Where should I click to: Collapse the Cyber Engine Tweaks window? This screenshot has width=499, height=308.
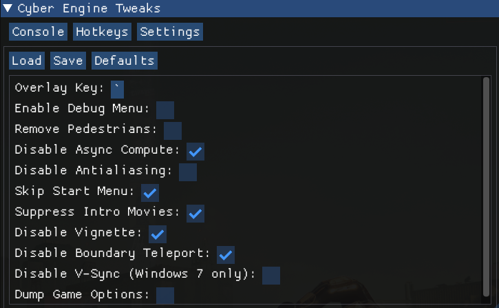[x=8, y=9]
